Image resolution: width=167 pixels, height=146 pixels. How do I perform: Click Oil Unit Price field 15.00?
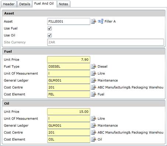69,112
